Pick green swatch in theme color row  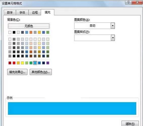point(48,32)
